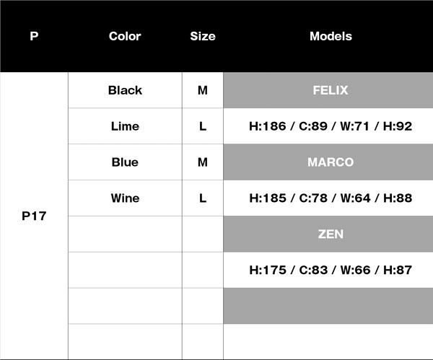Select size M in the Blue row
The height and width of the screenshot is (360, 433).
(203, 162)
